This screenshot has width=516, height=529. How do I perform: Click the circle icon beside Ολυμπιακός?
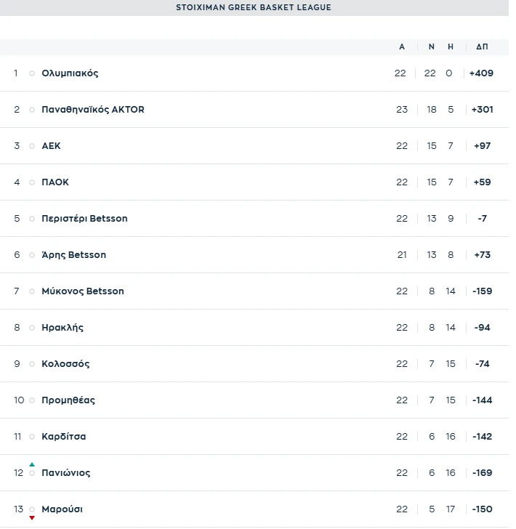click(32, 73)
